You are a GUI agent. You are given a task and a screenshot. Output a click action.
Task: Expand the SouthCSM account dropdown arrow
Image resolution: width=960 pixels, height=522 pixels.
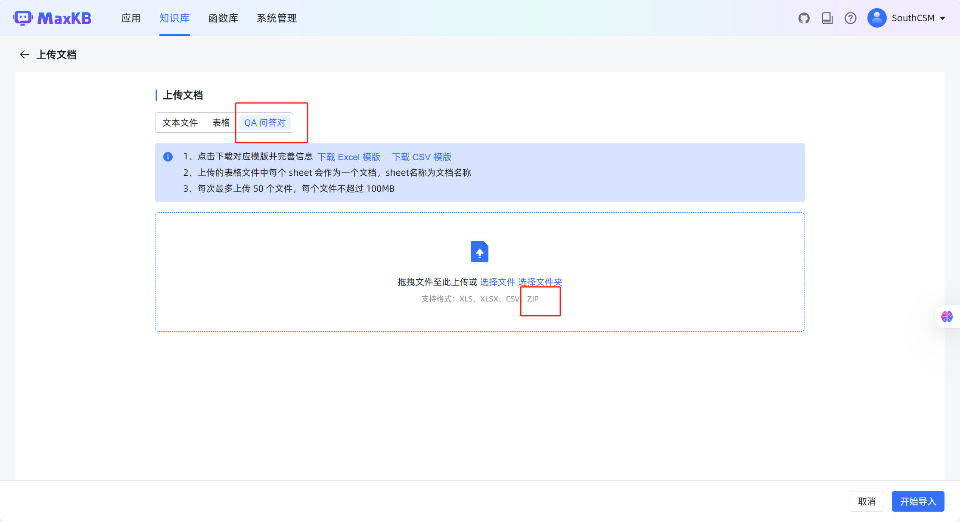(x=942, y=19)
